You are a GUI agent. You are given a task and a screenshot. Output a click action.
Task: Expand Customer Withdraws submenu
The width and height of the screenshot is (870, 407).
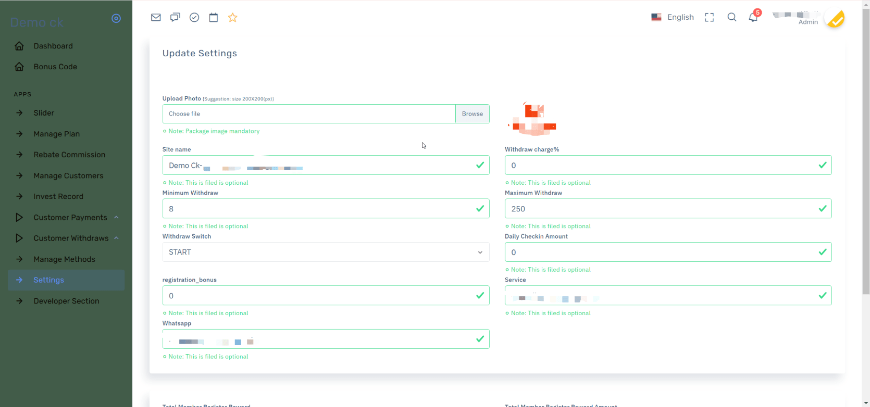(x=71, y=238)
